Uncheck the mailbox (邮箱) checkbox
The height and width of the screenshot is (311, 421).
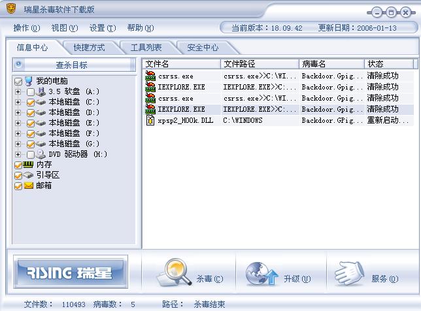18,186
